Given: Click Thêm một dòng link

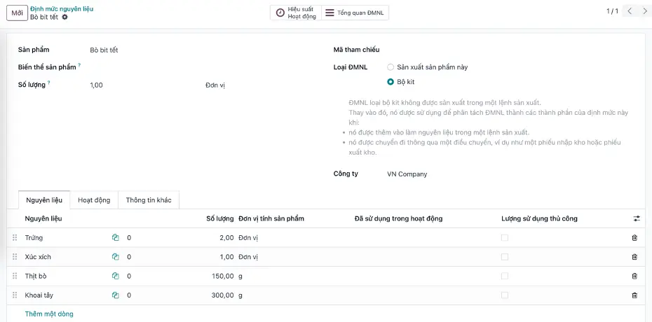Looking at the screenshot, I should pyautogui.click(x=49, y=314).
